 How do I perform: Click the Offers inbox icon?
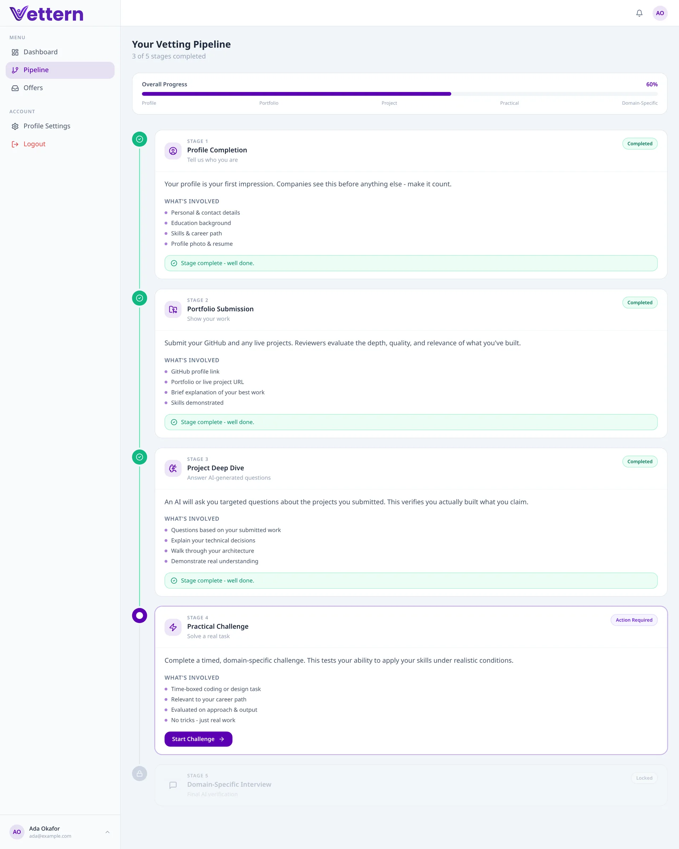[x=15, y=88]
